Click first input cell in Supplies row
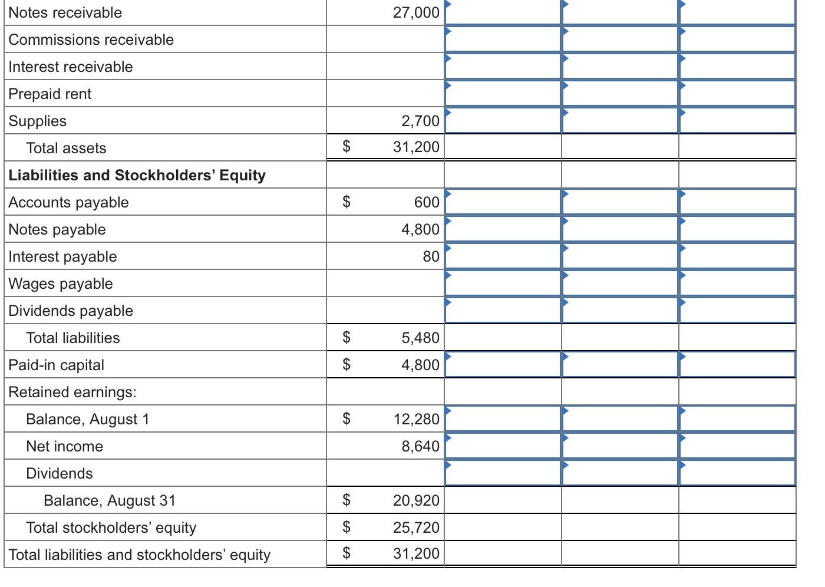 pyautogui.click(x=503, y=120)
